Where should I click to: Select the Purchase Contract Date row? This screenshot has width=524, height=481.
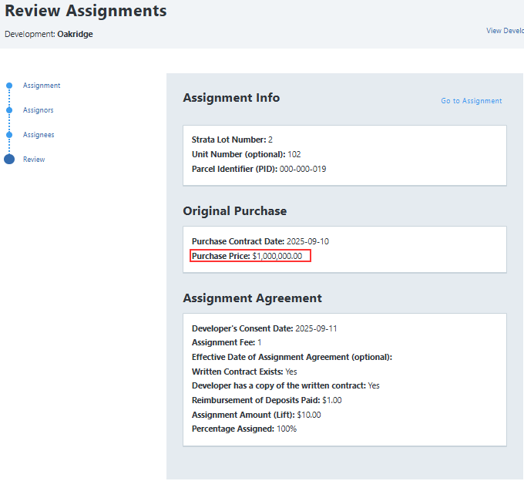[260, 241]
